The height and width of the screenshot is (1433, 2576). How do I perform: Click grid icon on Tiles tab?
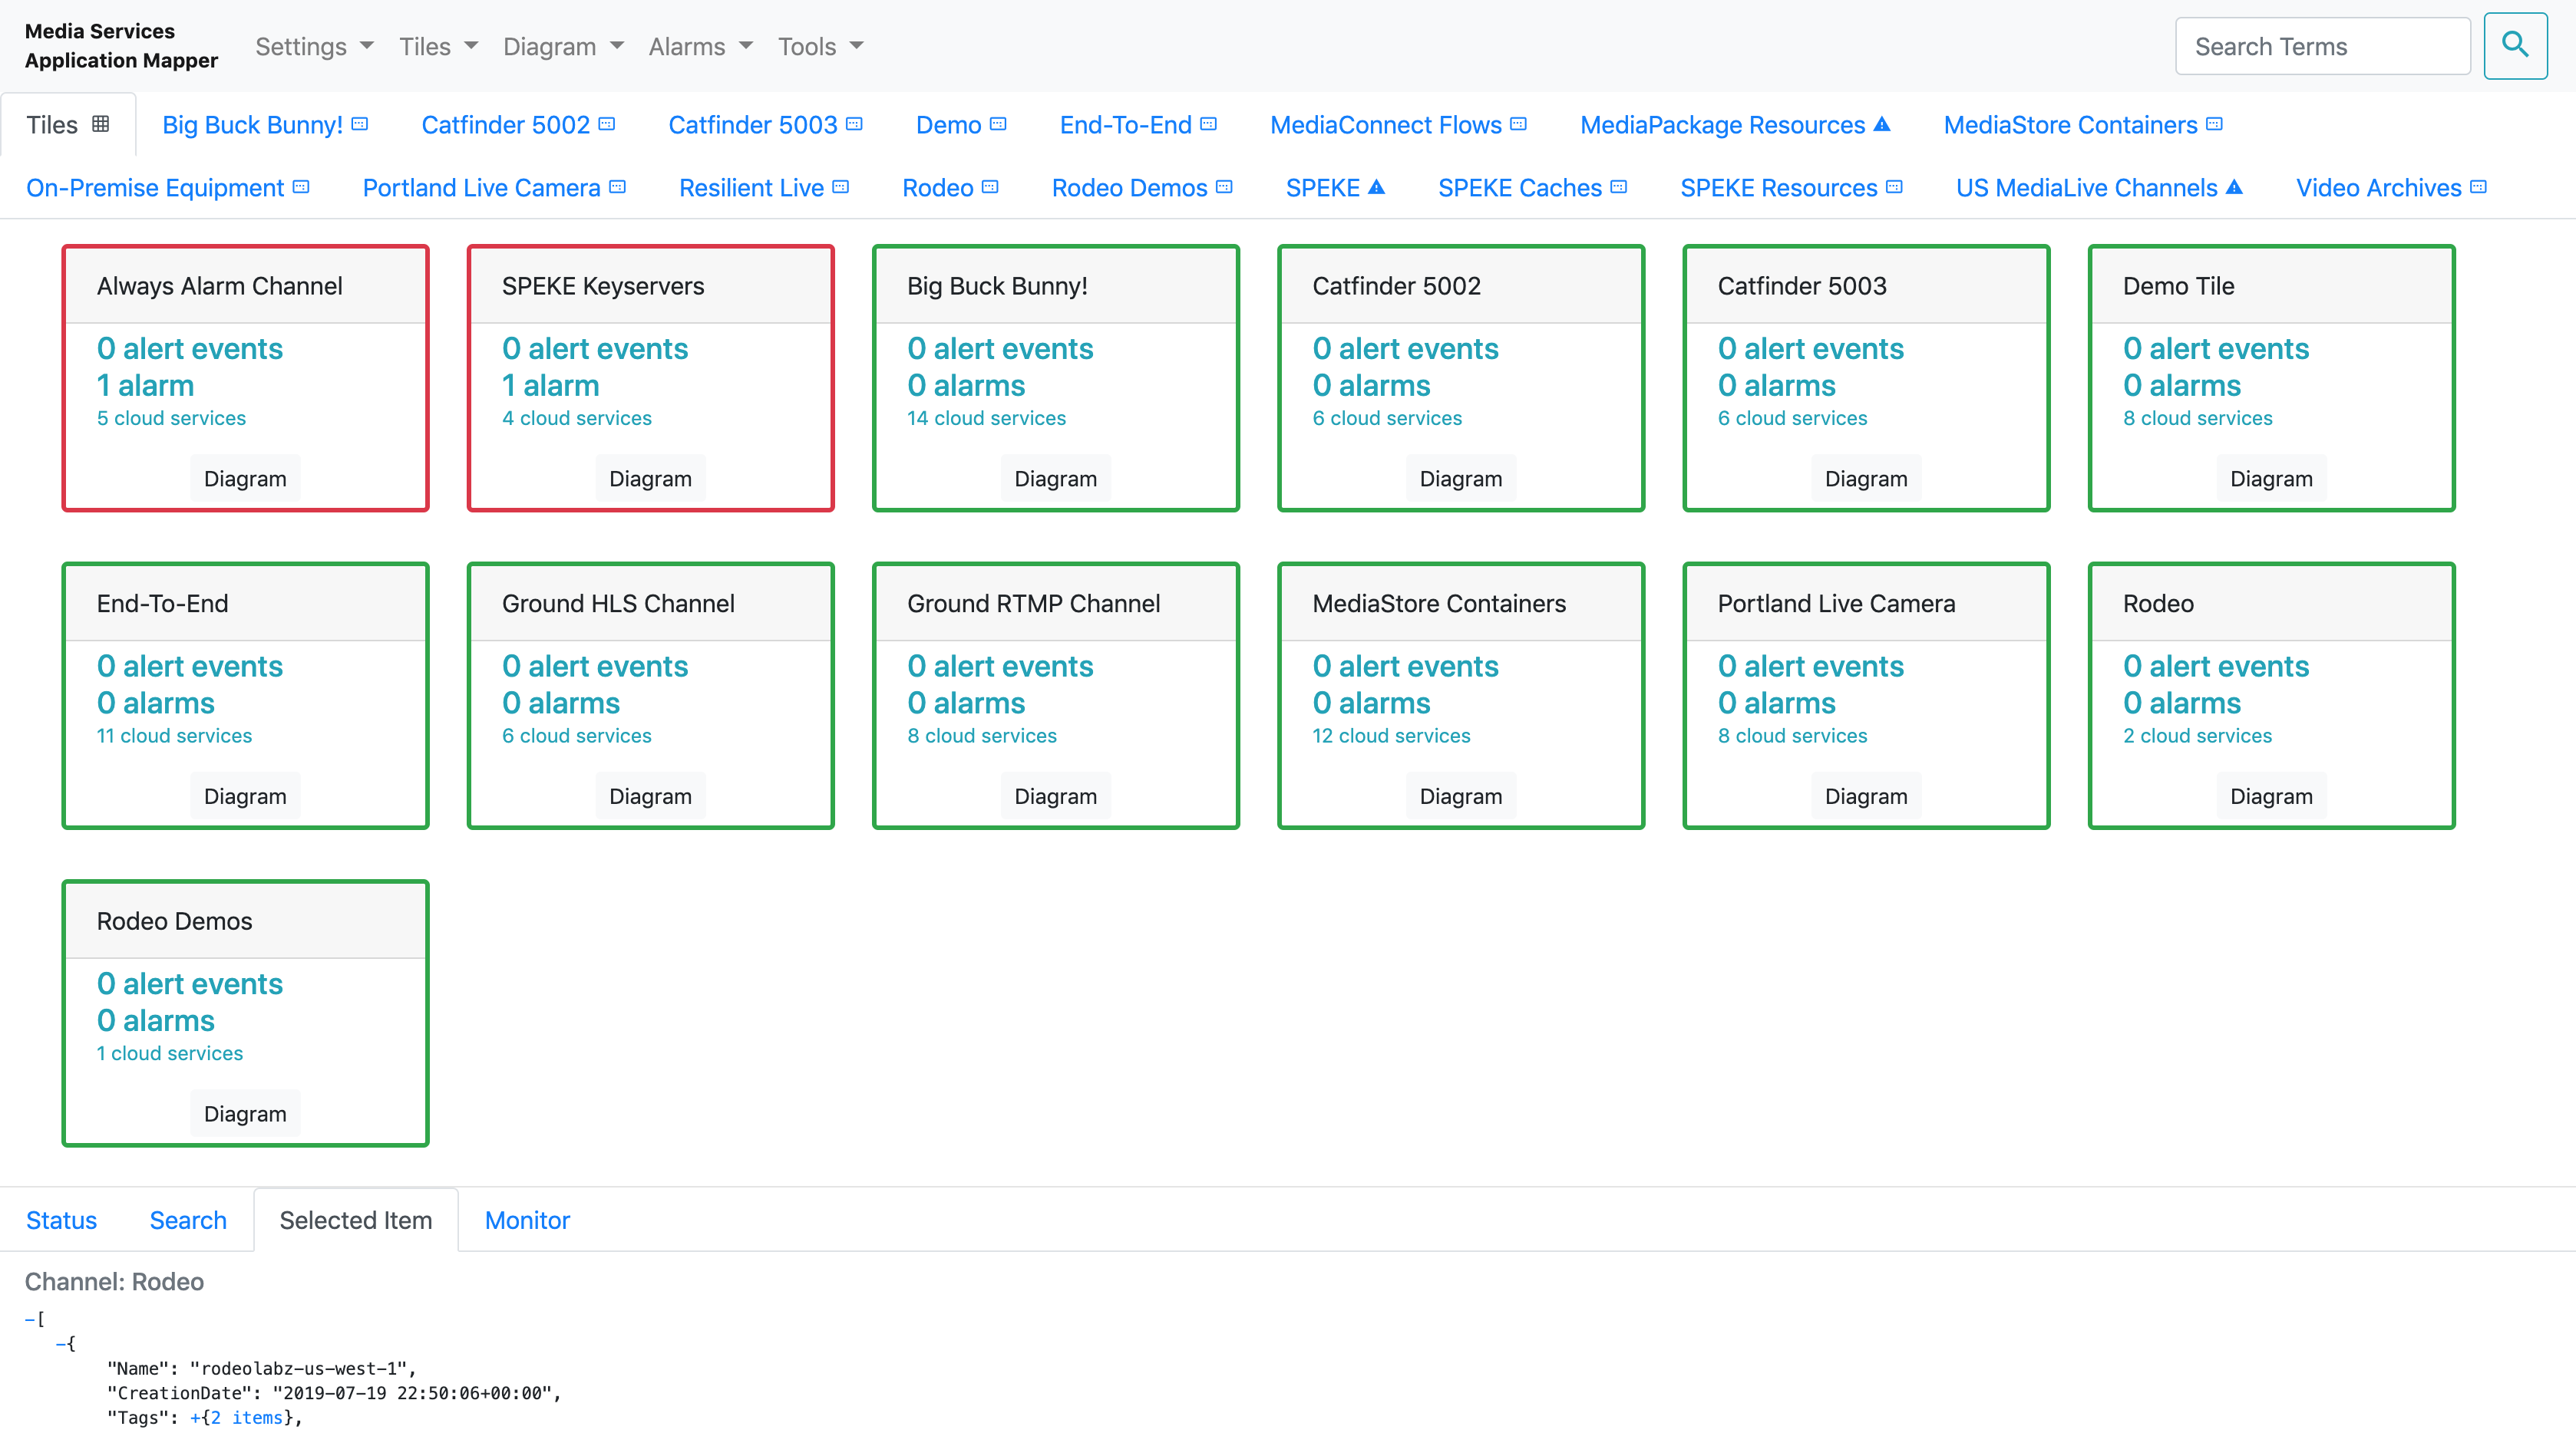point(101,124)
